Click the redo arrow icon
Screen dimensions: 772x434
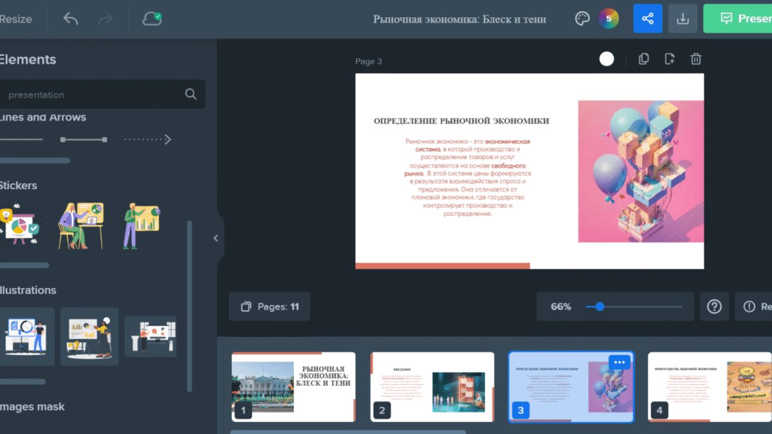tap(105, 19)
